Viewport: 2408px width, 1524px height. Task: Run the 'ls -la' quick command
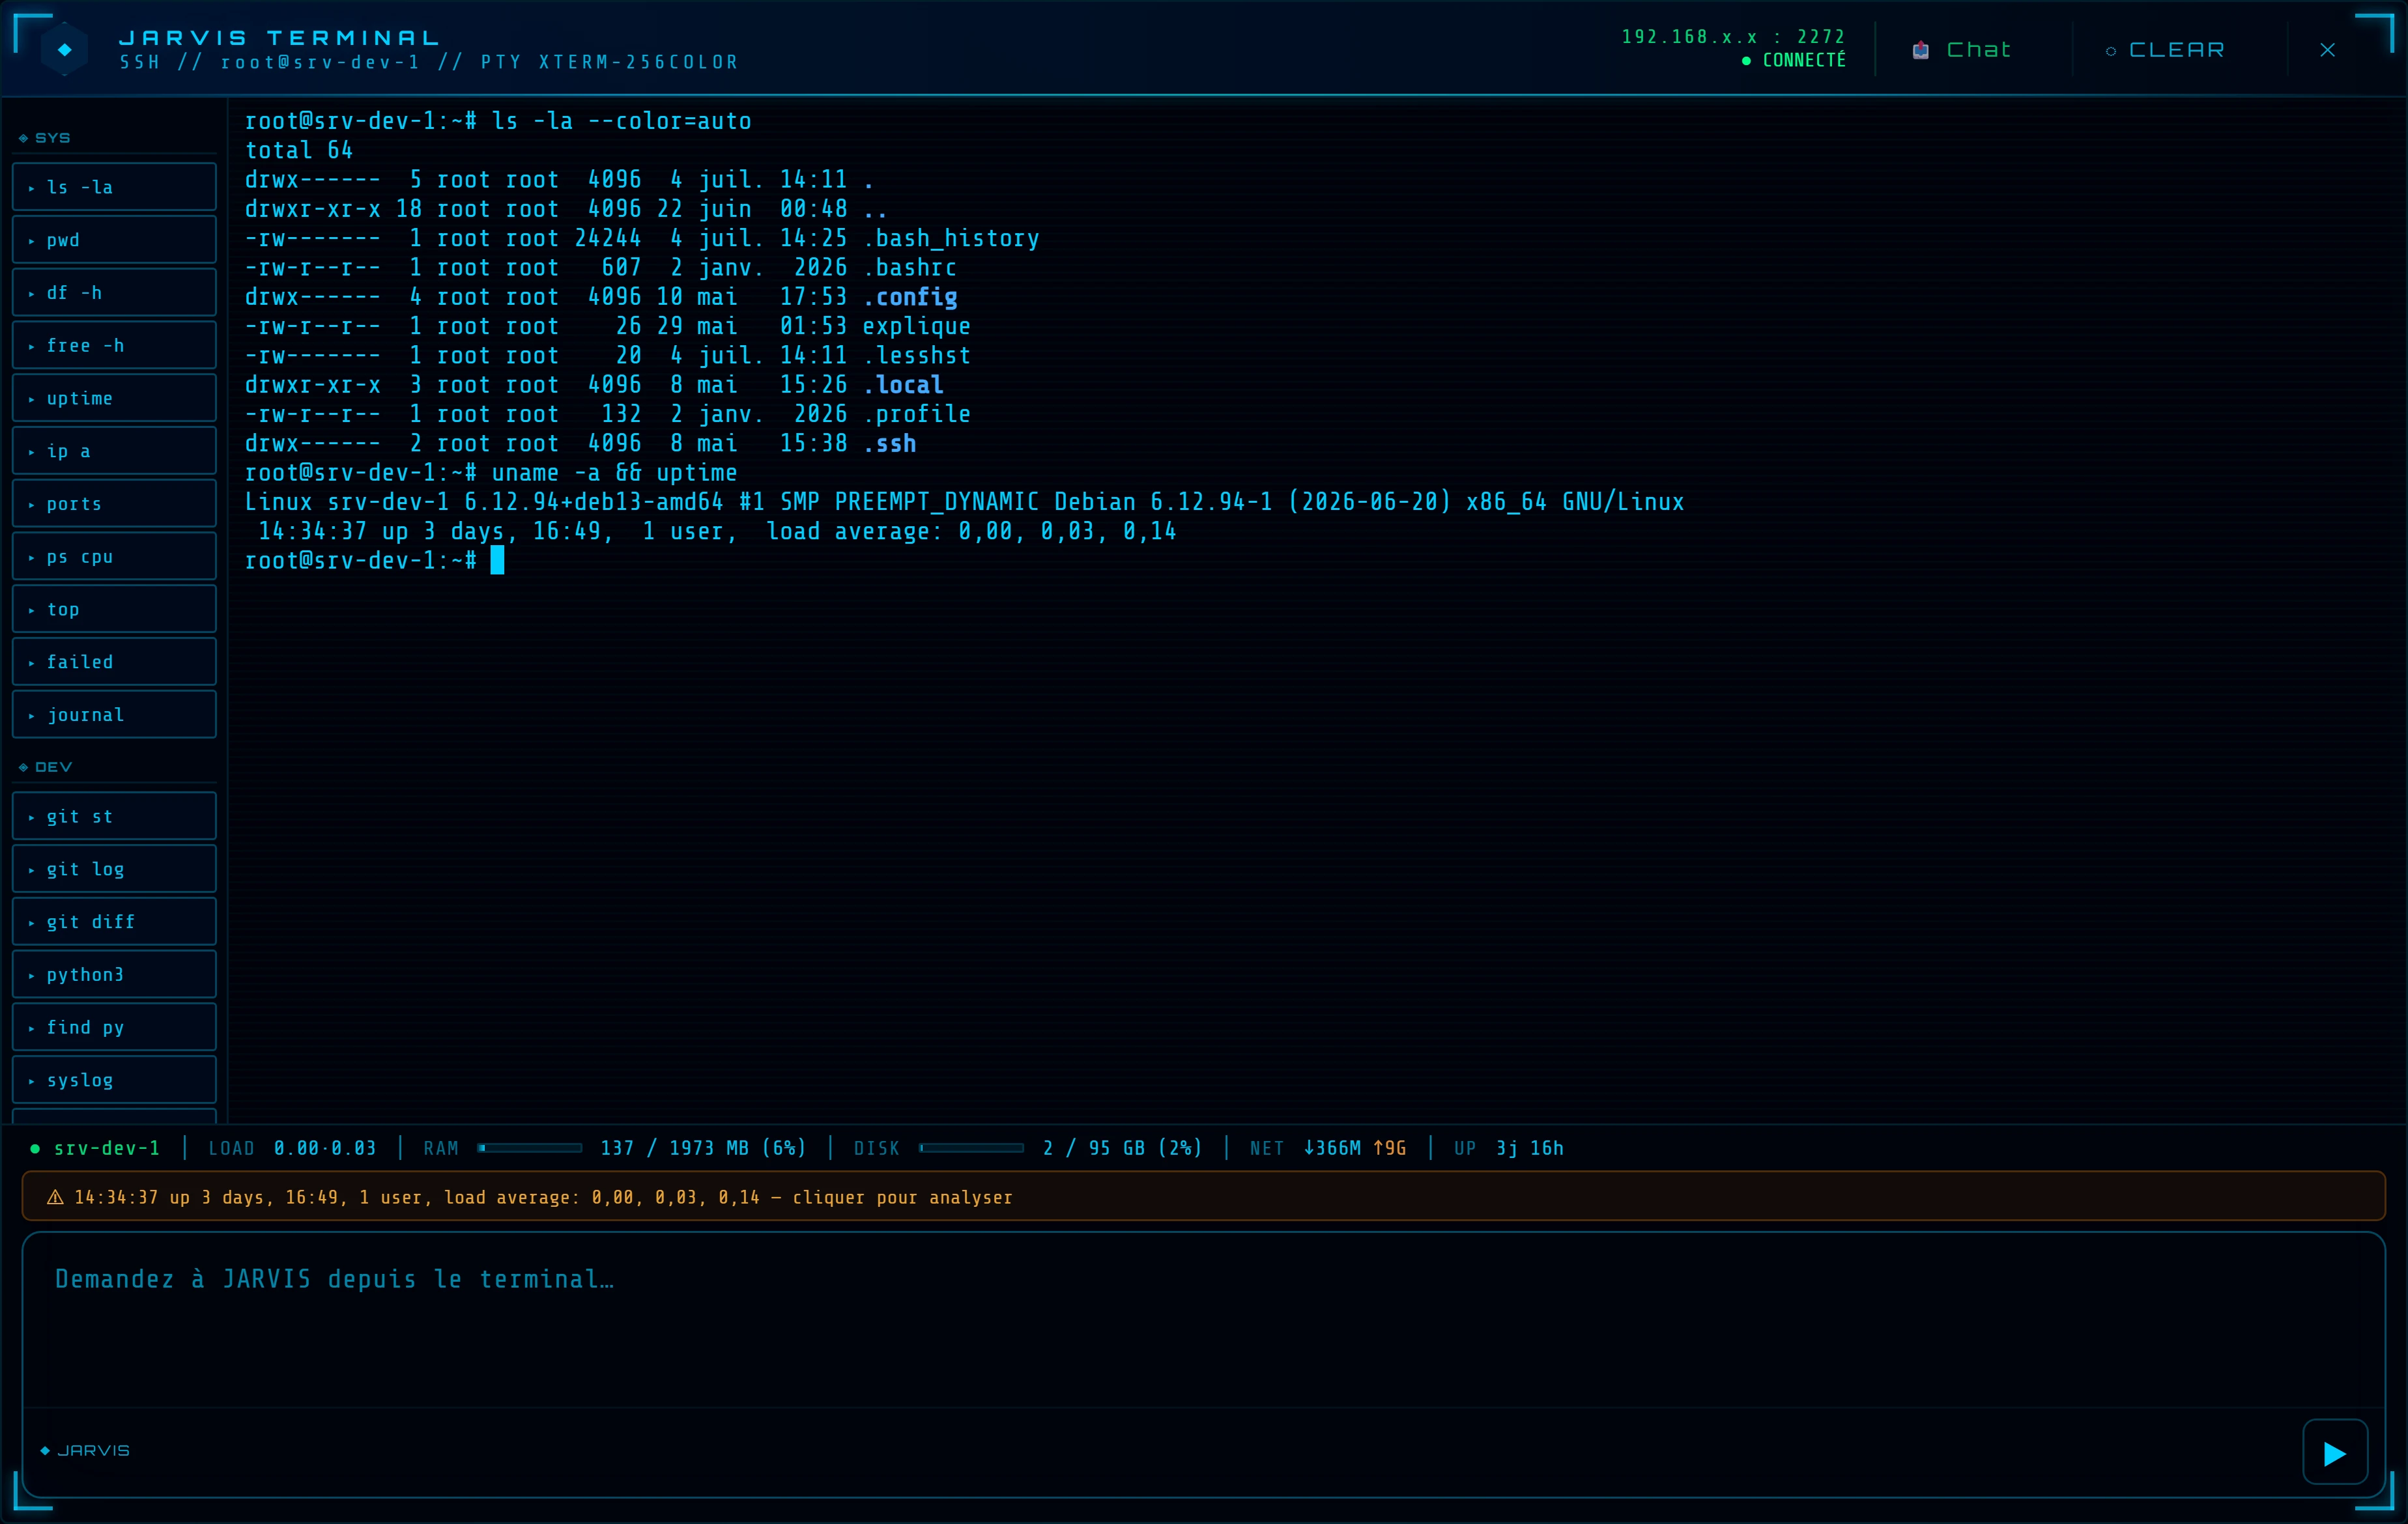tap(114, 187)
